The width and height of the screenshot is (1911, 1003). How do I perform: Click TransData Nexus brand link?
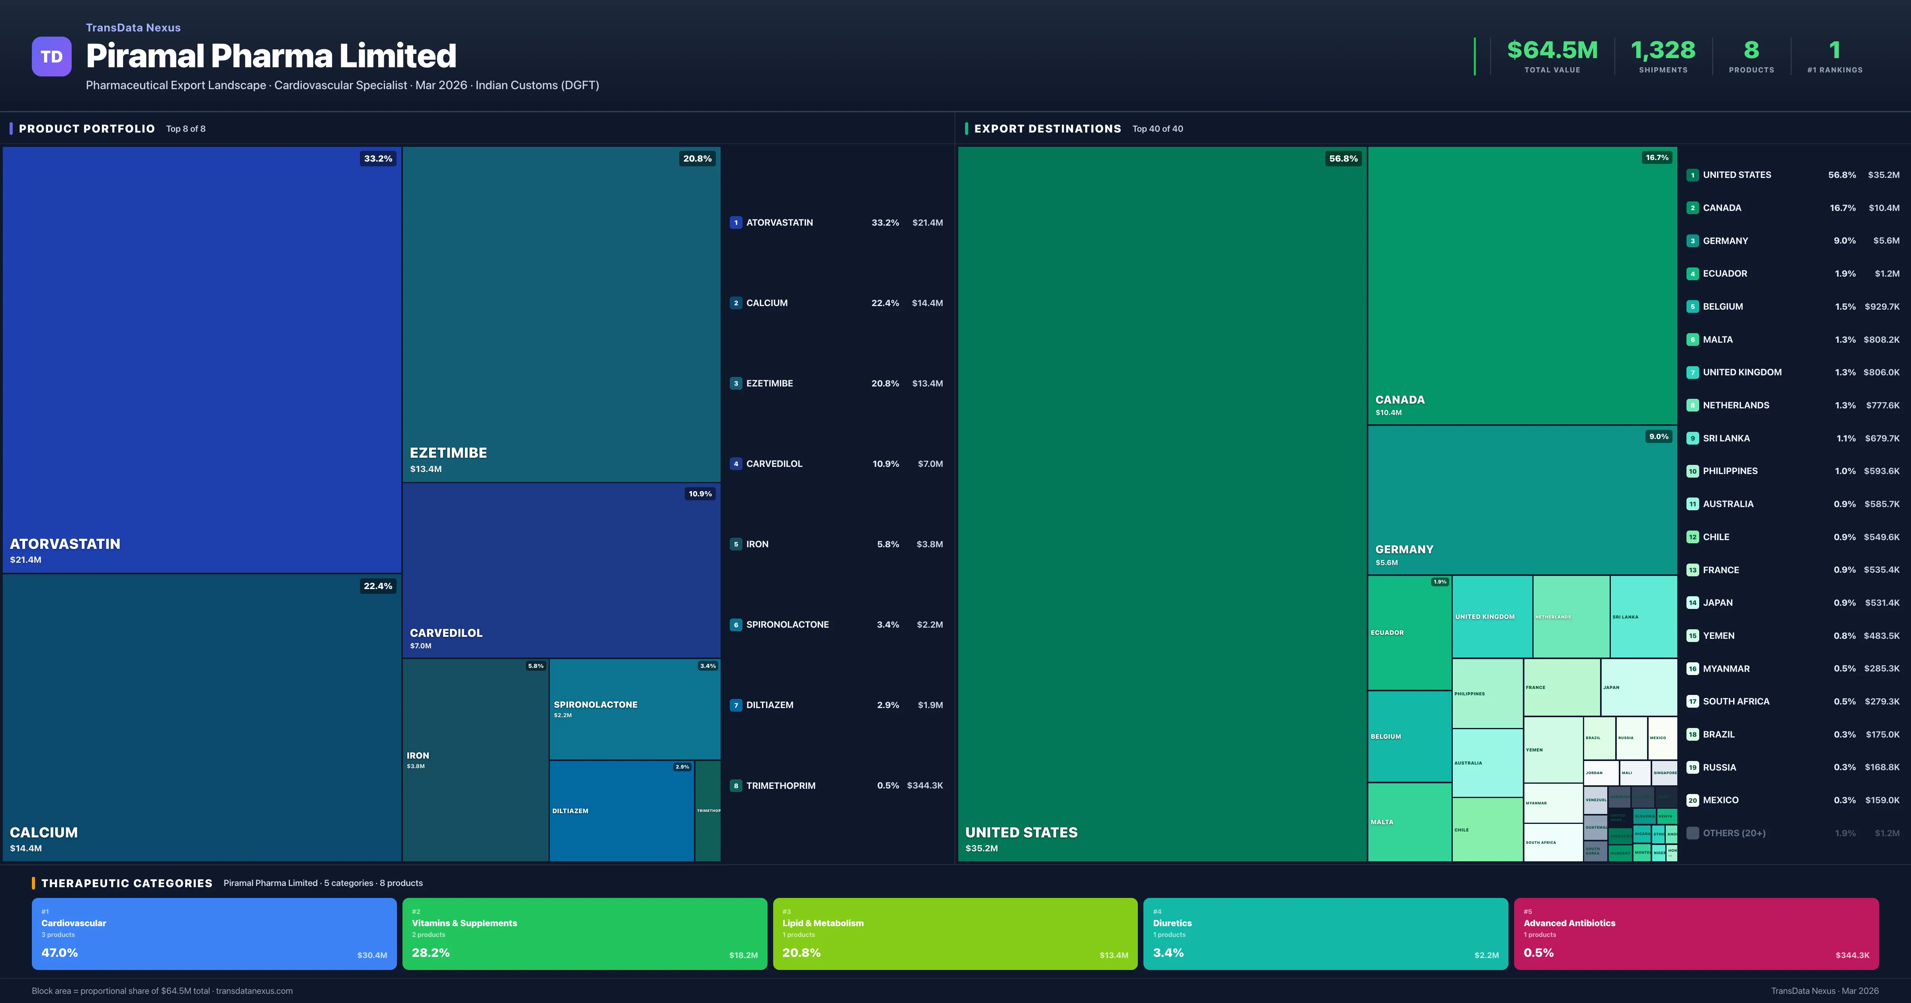[x=133, y=27]
